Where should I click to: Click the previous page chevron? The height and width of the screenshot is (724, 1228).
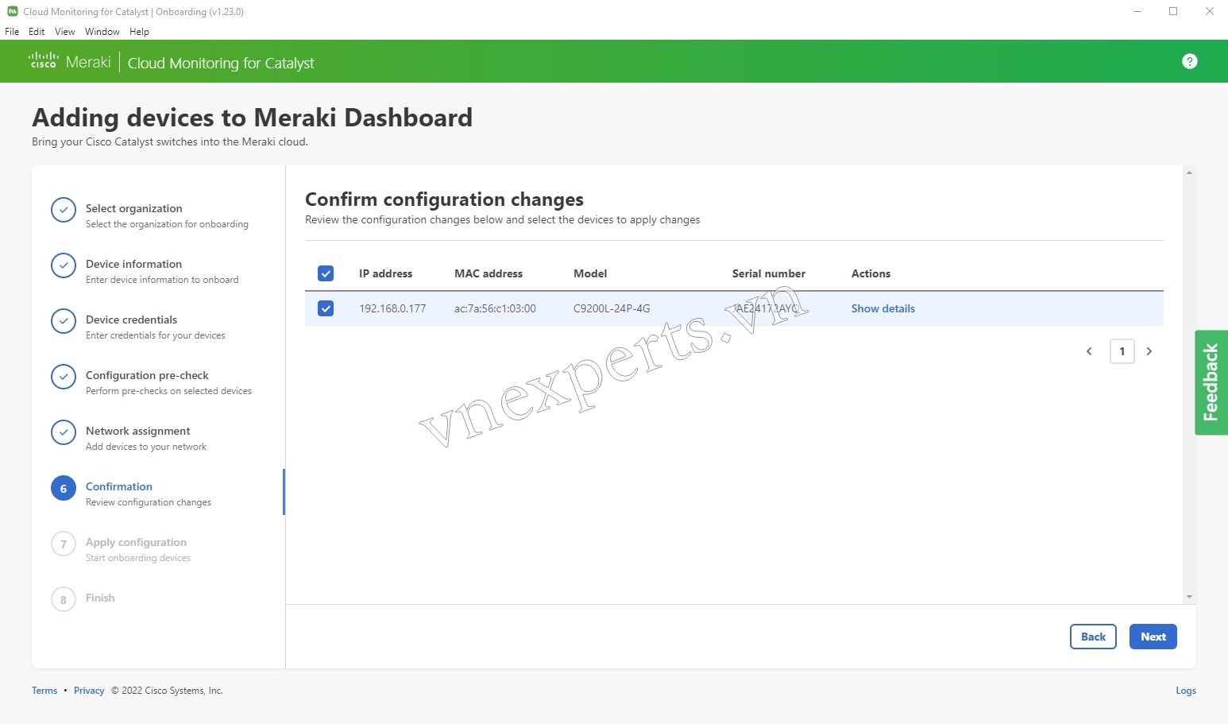point(1089,350)
